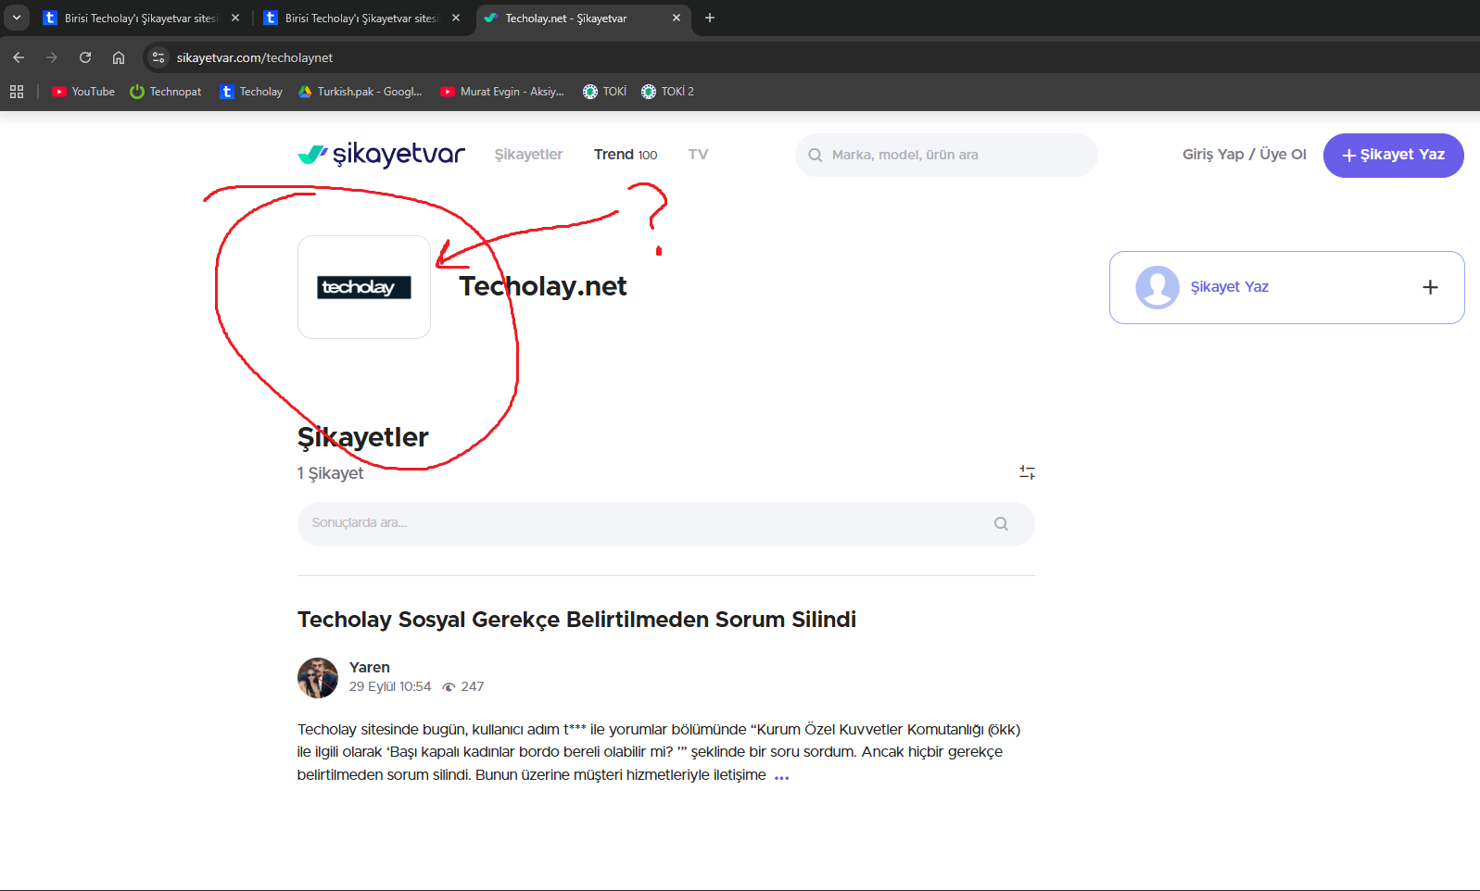
Task: Click the purple Şikayet Yaz header button
Action: [1393, 155]
